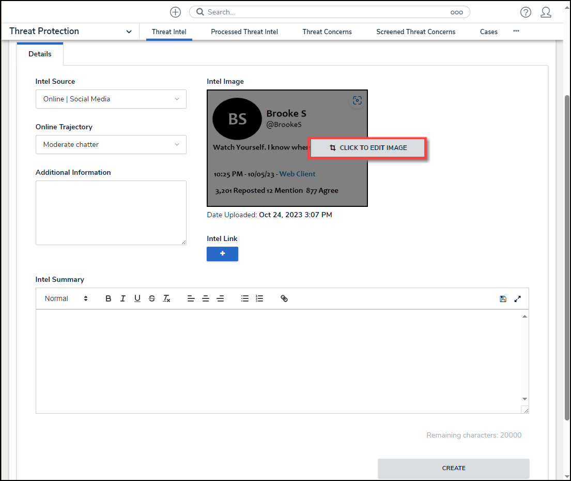Click the CLICK TO EDIT IMAGE button
The image size is (571, 481).
pos(368,148)
